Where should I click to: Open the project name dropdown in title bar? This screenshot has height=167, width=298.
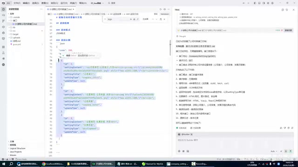(97, 3)
